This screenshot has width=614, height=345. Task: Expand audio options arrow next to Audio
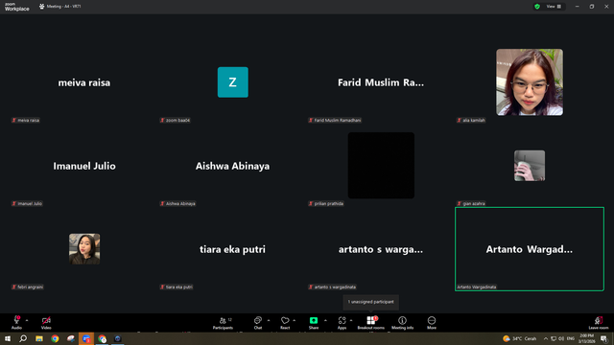point(27,320)
